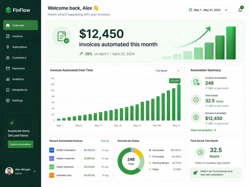
Task: Click the 248 Total donut chart center
Action: (131, 161)
